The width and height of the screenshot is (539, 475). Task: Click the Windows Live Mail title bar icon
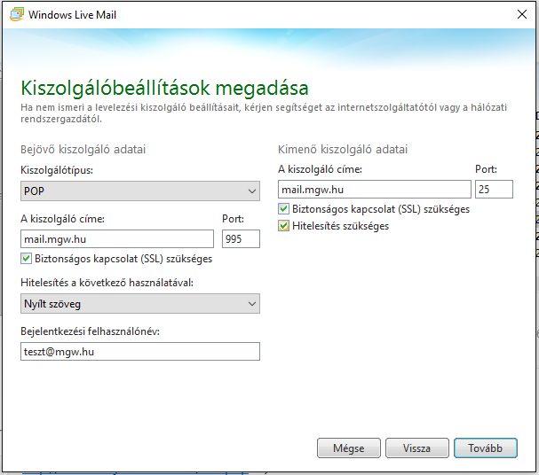coord(14,14)
